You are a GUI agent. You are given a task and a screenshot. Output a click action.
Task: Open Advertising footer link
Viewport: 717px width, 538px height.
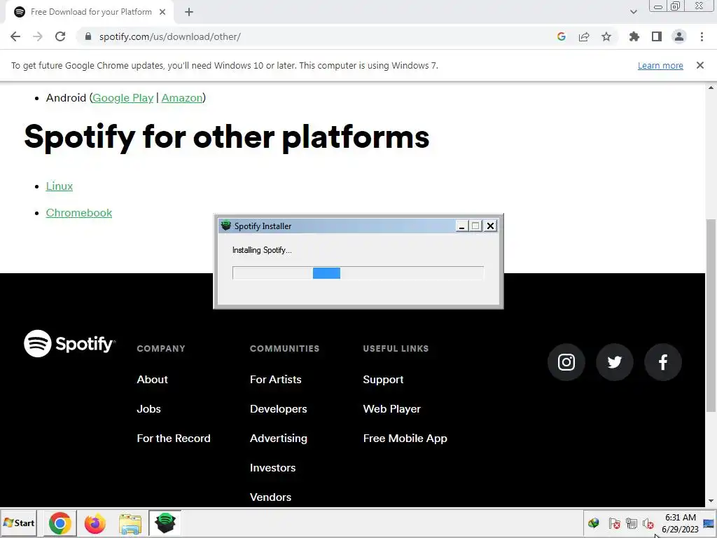tap(279, 439)
